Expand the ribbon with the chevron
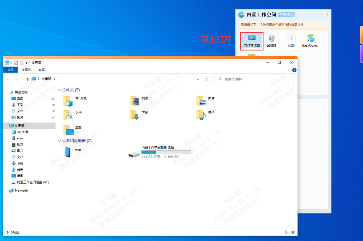This screenshot has height=241, width=363. (288, 70)
